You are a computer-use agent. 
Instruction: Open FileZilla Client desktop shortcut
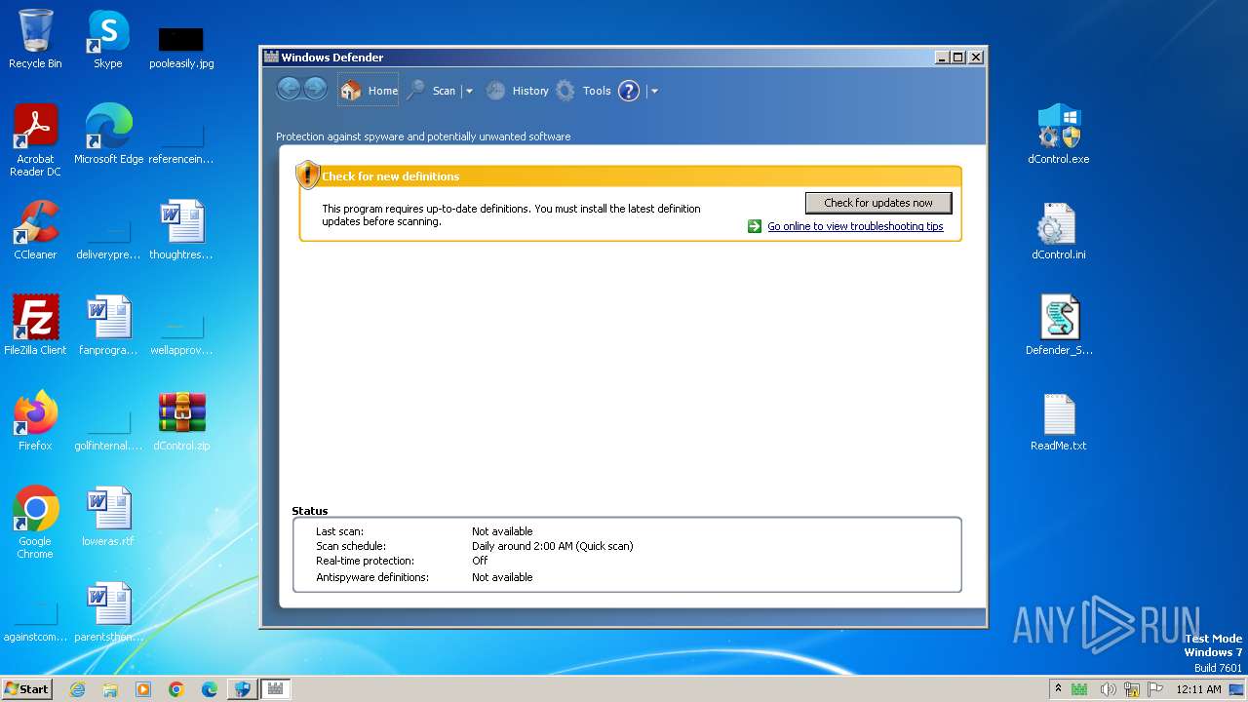[x=35, y=326]
